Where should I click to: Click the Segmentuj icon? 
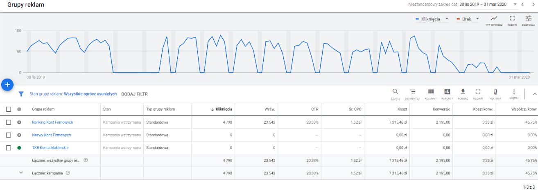coord(413,92)
